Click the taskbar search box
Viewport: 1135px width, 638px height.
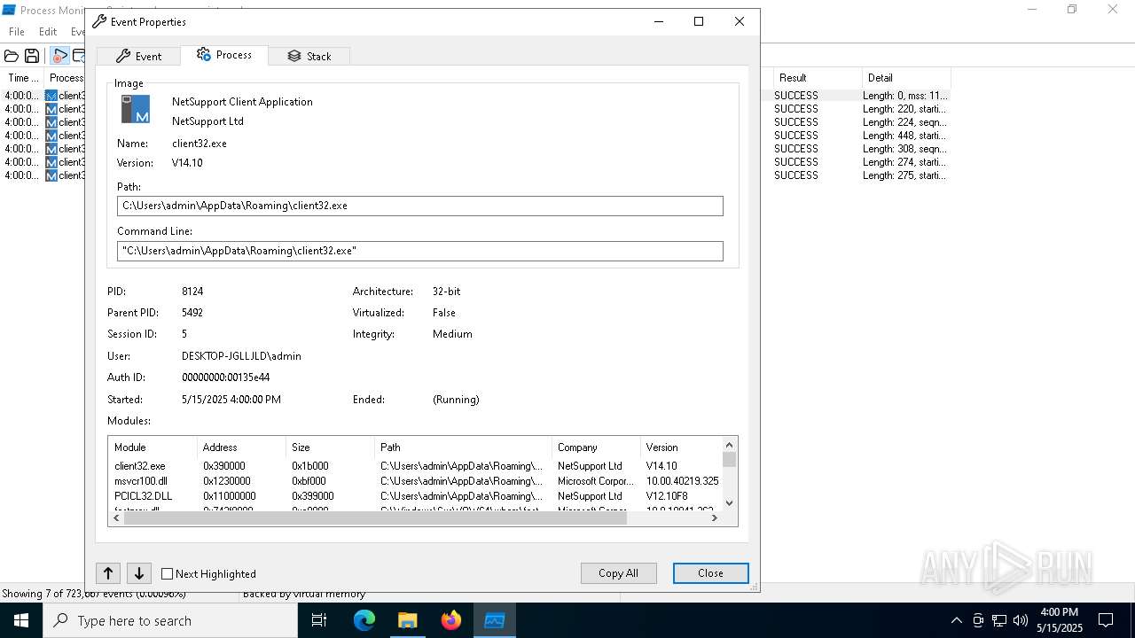[x=170, y=620]
